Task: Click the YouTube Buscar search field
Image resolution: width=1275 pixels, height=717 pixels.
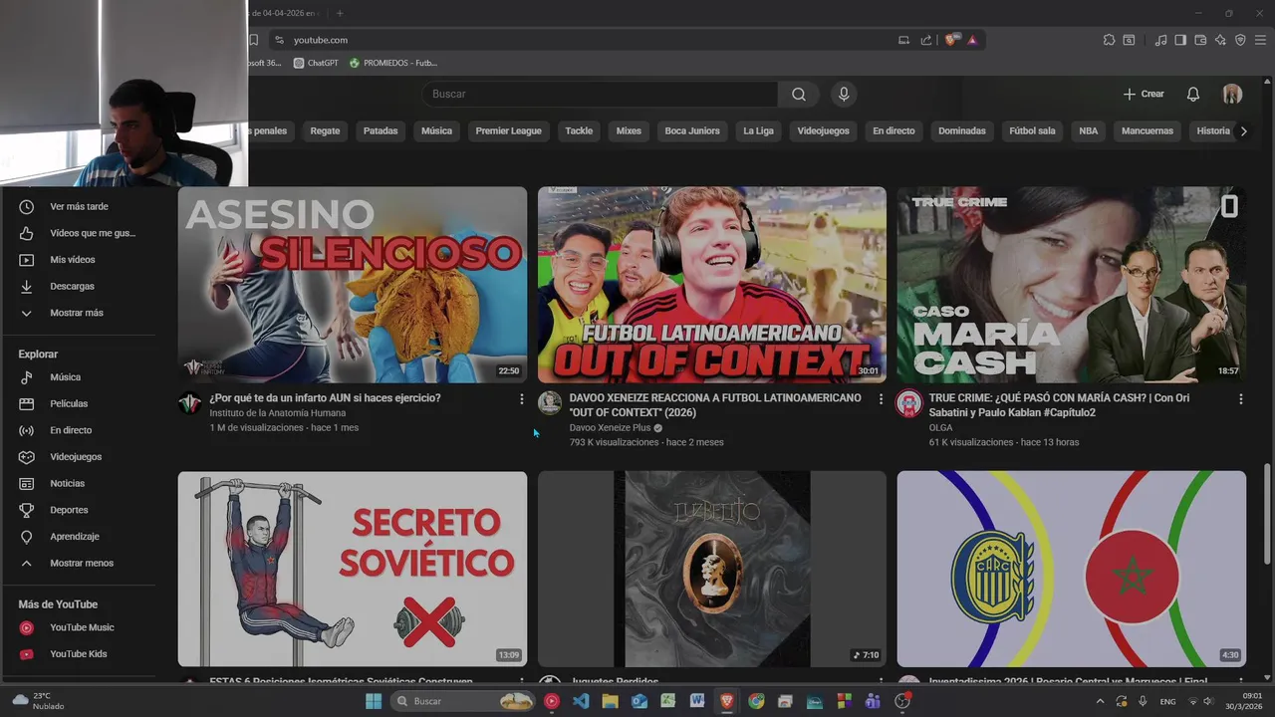Action: [x=600, y=94]
